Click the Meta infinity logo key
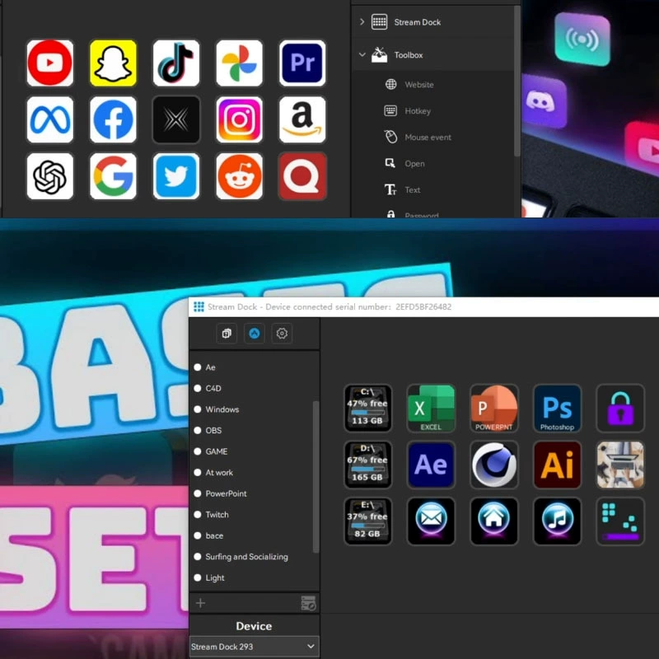The width and height of the screenshot is (659, 659). point(50,119)
